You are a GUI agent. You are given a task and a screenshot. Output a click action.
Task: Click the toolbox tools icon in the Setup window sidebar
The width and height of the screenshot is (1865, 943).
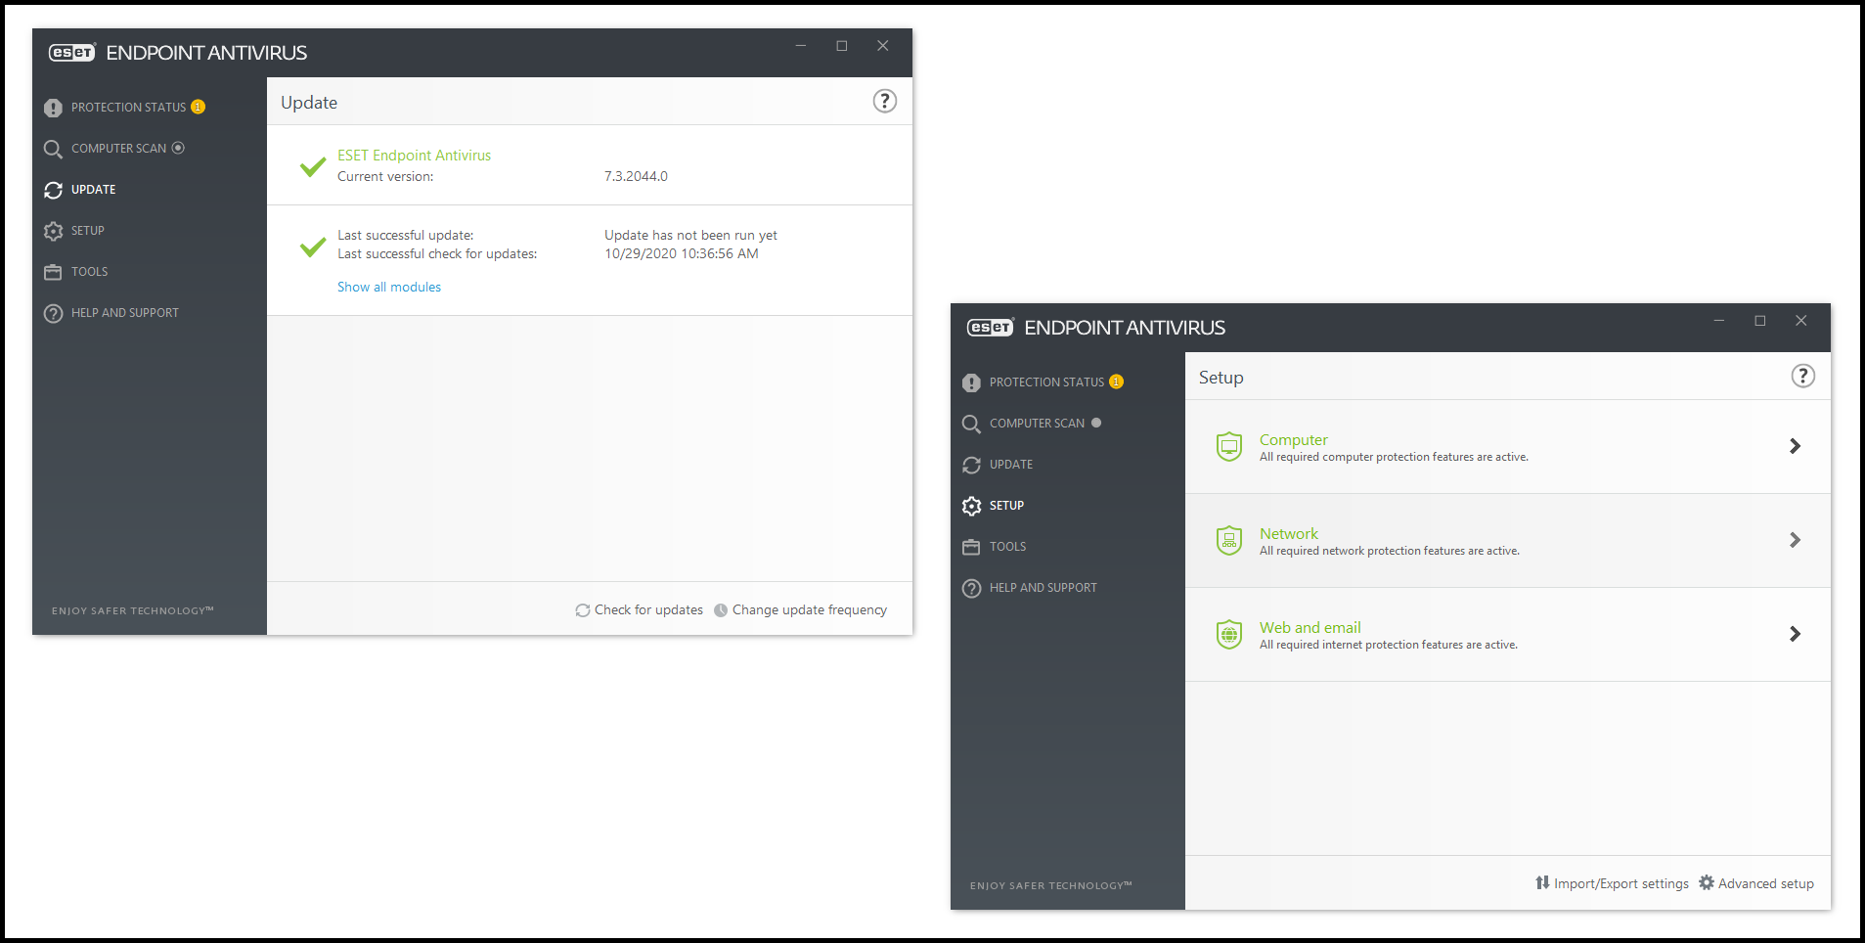coord(971,547)
